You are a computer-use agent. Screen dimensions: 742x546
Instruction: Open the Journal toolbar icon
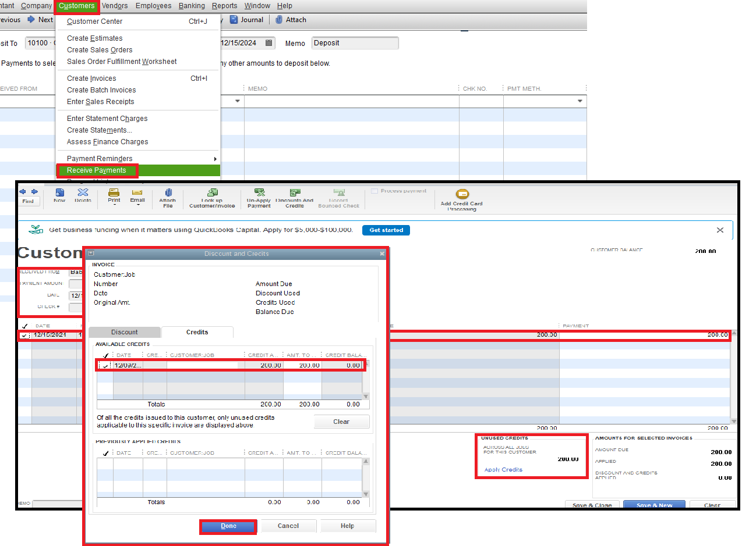point(234,20)
